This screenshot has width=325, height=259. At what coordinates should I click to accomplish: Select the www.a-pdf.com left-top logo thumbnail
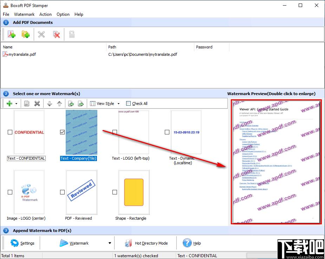134,132
